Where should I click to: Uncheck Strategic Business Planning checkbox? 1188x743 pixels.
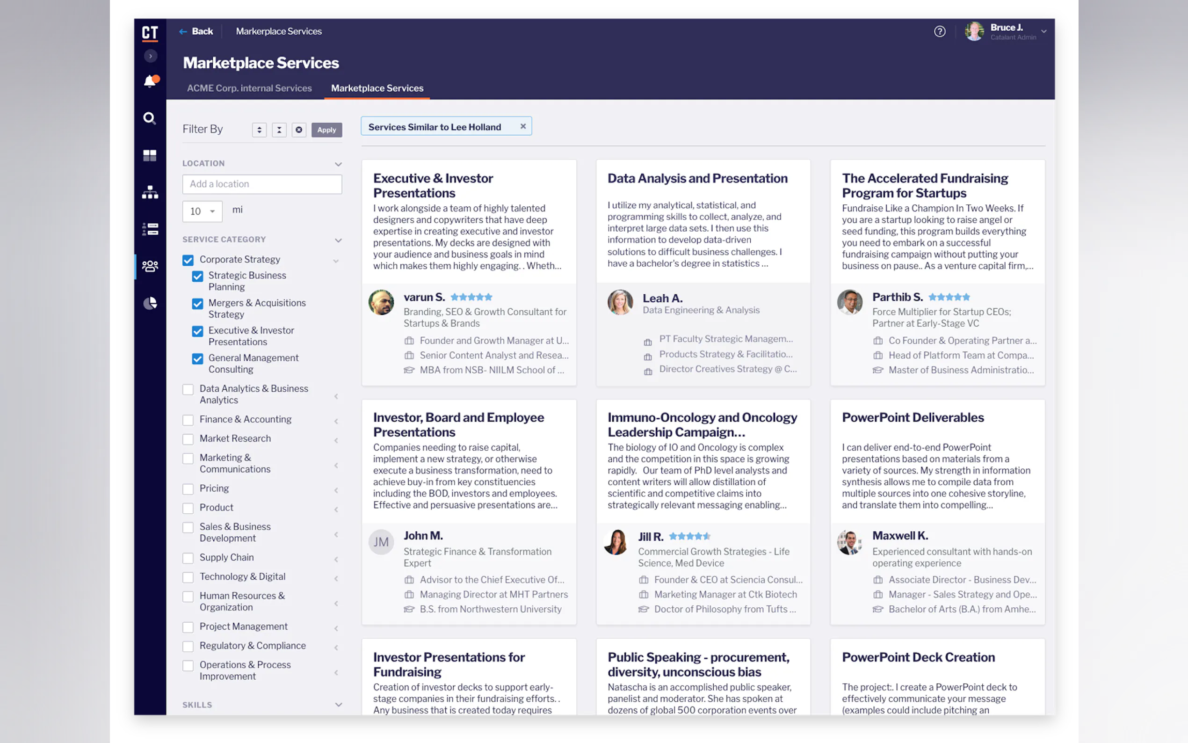(x=197, y=276)
